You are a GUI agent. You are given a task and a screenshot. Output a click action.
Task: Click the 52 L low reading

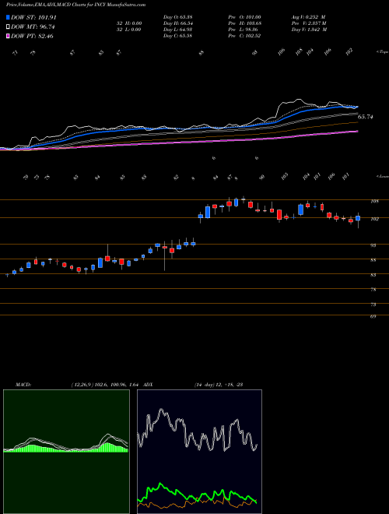pyautogui.click(x=128, y=30)
